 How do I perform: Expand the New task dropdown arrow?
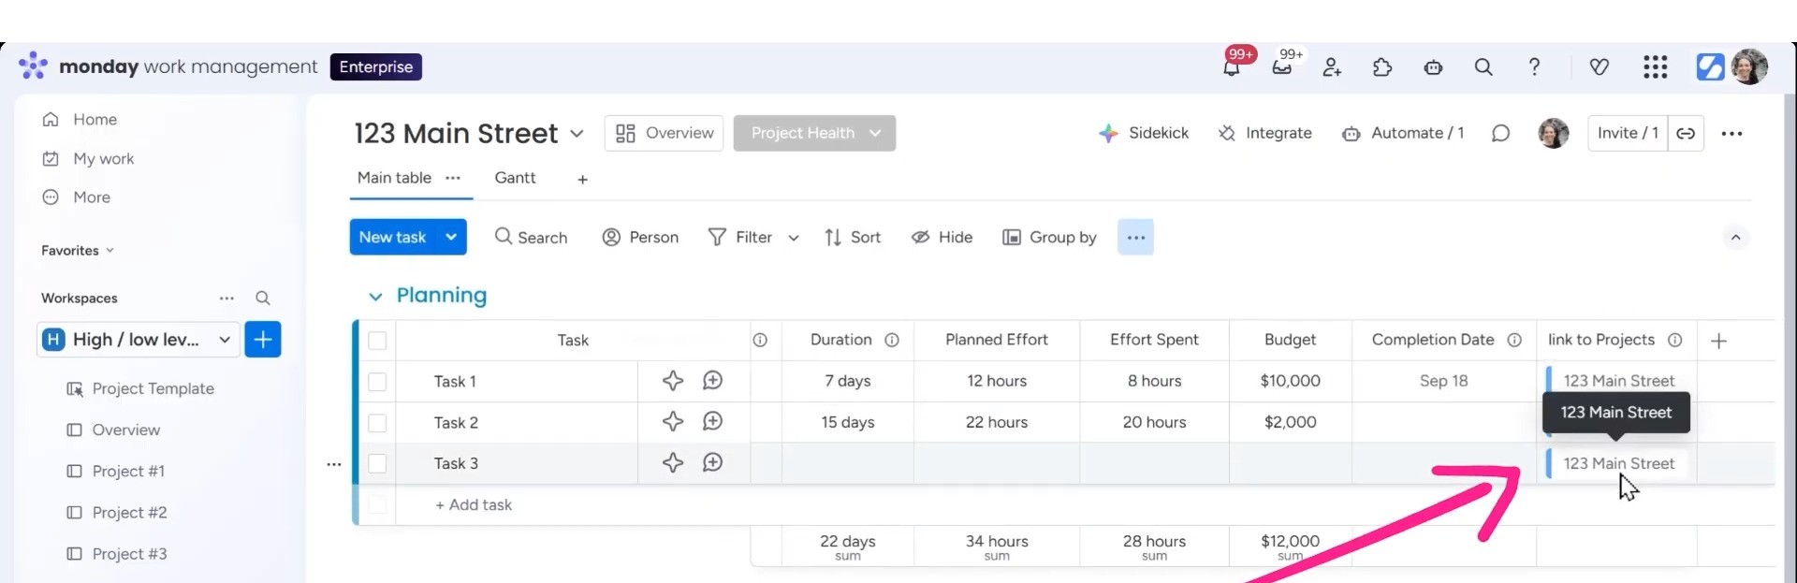(x=451, y=238)
